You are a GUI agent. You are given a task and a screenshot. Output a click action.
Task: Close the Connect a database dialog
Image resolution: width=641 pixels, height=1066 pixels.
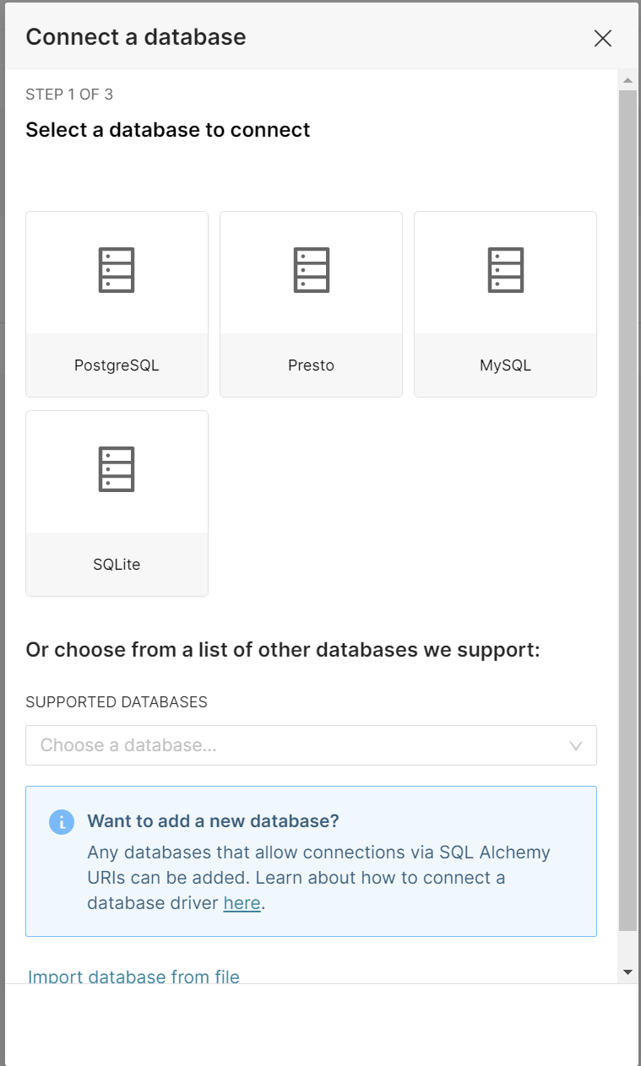point(602,38)
